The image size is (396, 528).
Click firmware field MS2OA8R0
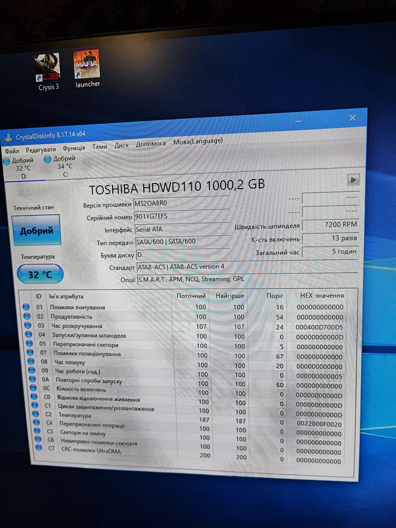pos(181,203)
